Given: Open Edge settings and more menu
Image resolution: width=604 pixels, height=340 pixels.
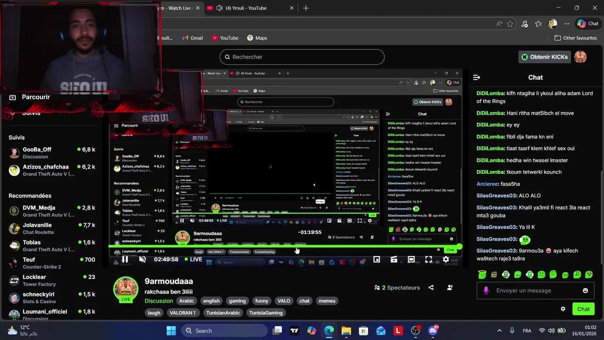Looking at the screenshot, I should pyautogui.click(x=567, y=24).
